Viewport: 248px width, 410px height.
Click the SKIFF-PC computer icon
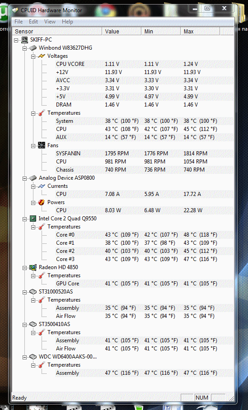[24, 40]
